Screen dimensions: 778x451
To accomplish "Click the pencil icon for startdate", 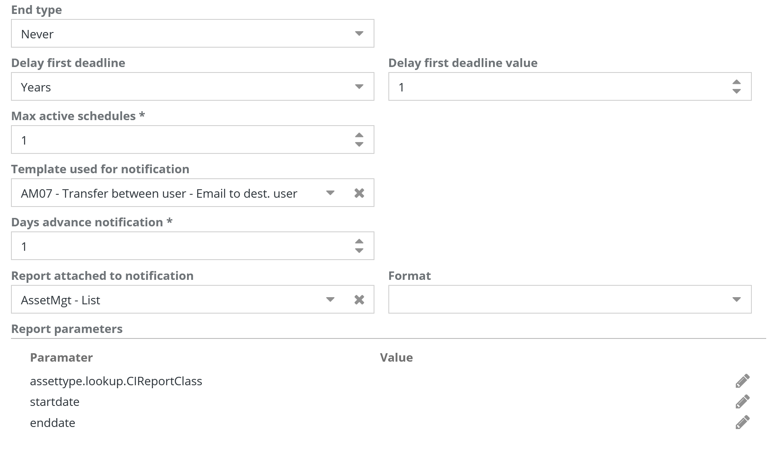I will [x=742, y=402].
